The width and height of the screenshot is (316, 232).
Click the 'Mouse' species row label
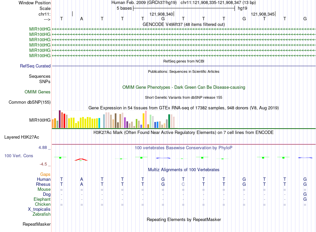[44, 189]
